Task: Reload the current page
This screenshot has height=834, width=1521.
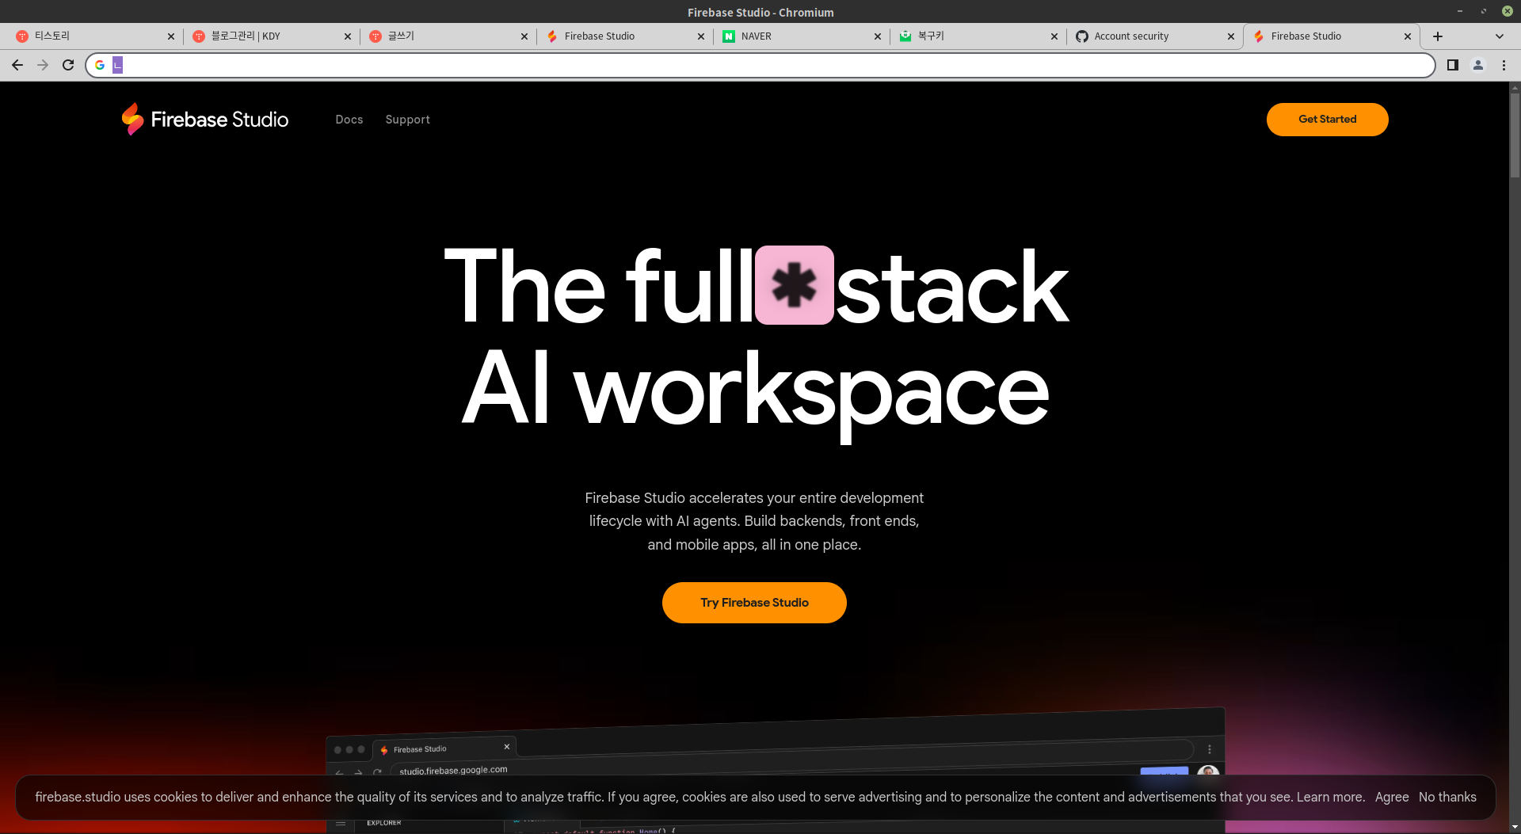Action: [68, 65]
